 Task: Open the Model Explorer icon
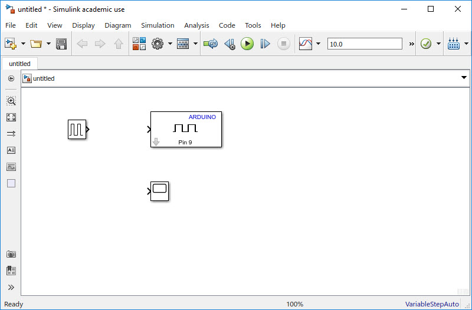tap(183, 44)
